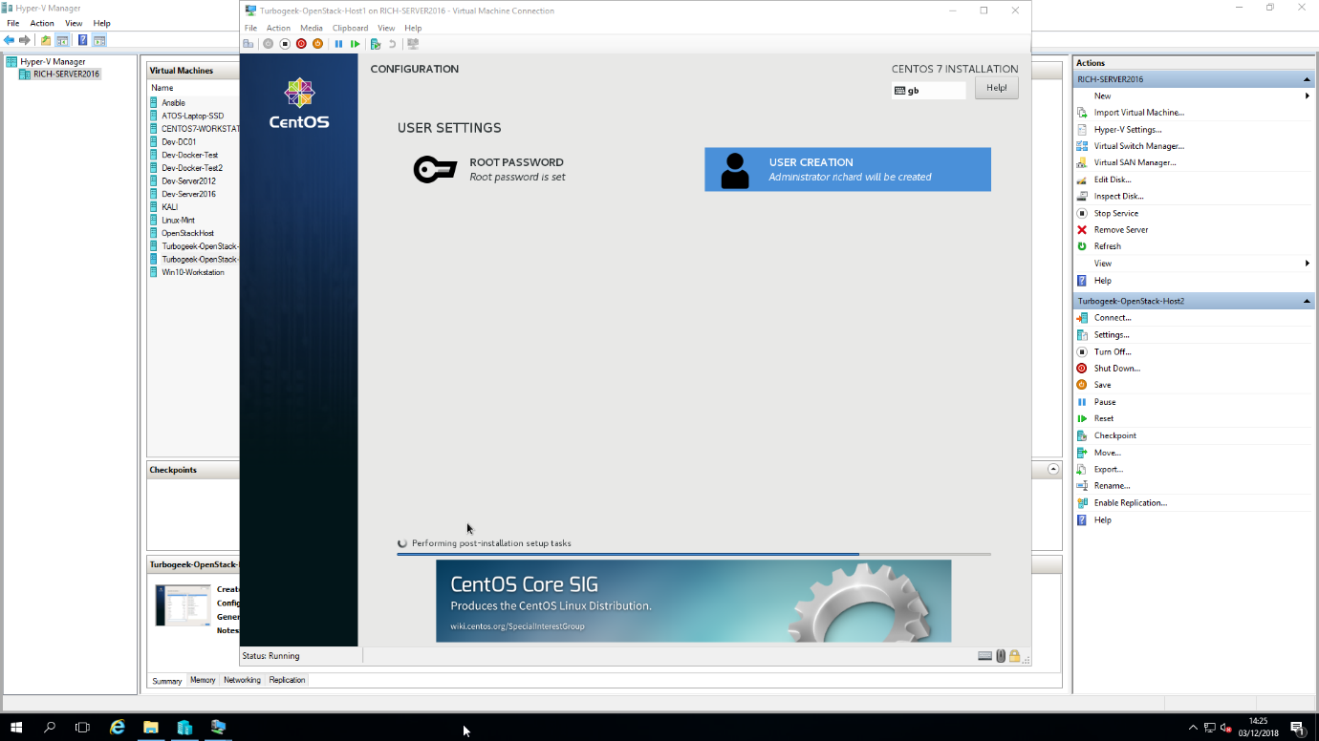Click the red Shut Down icon in VM toolbar
This screenshot has width=1319, height=741.
point(301,44)
